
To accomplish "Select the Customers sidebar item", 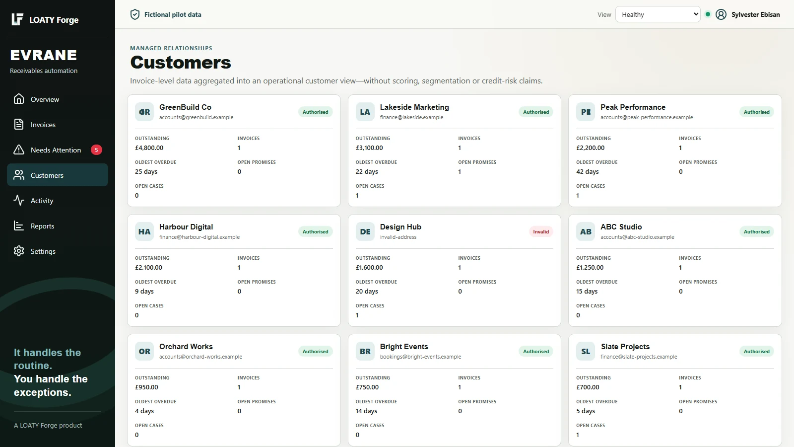I will (58, 175).
